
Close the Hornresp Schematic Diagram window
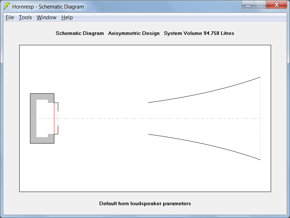pyautogui.click(x=276, y=5)
